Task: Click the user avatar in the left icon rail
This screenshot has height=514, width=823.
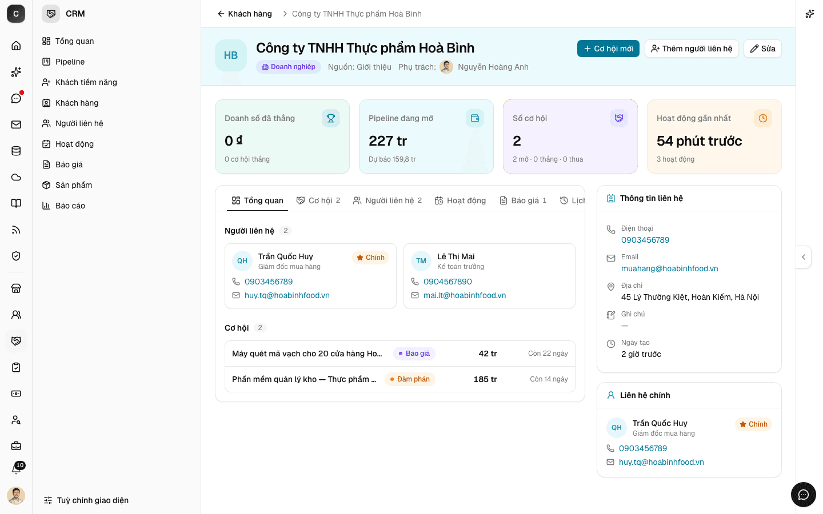Action: click(16, 496)
